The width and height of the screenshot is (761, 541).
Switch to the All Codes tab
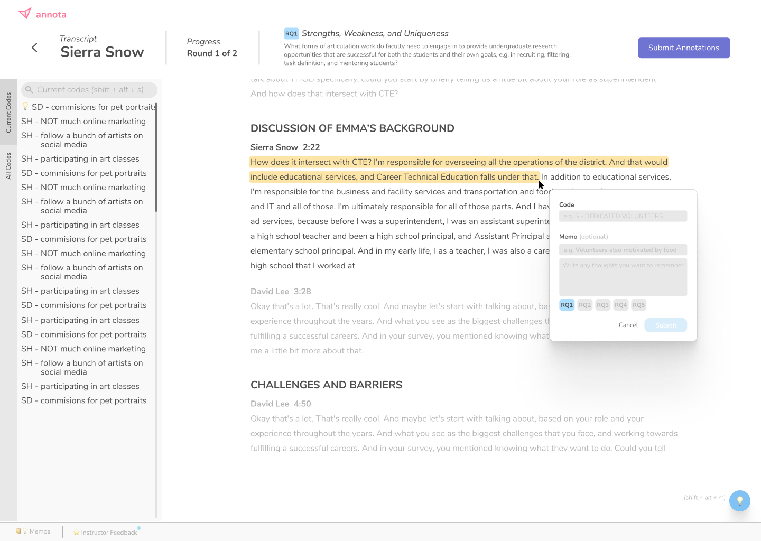[8, 166]
